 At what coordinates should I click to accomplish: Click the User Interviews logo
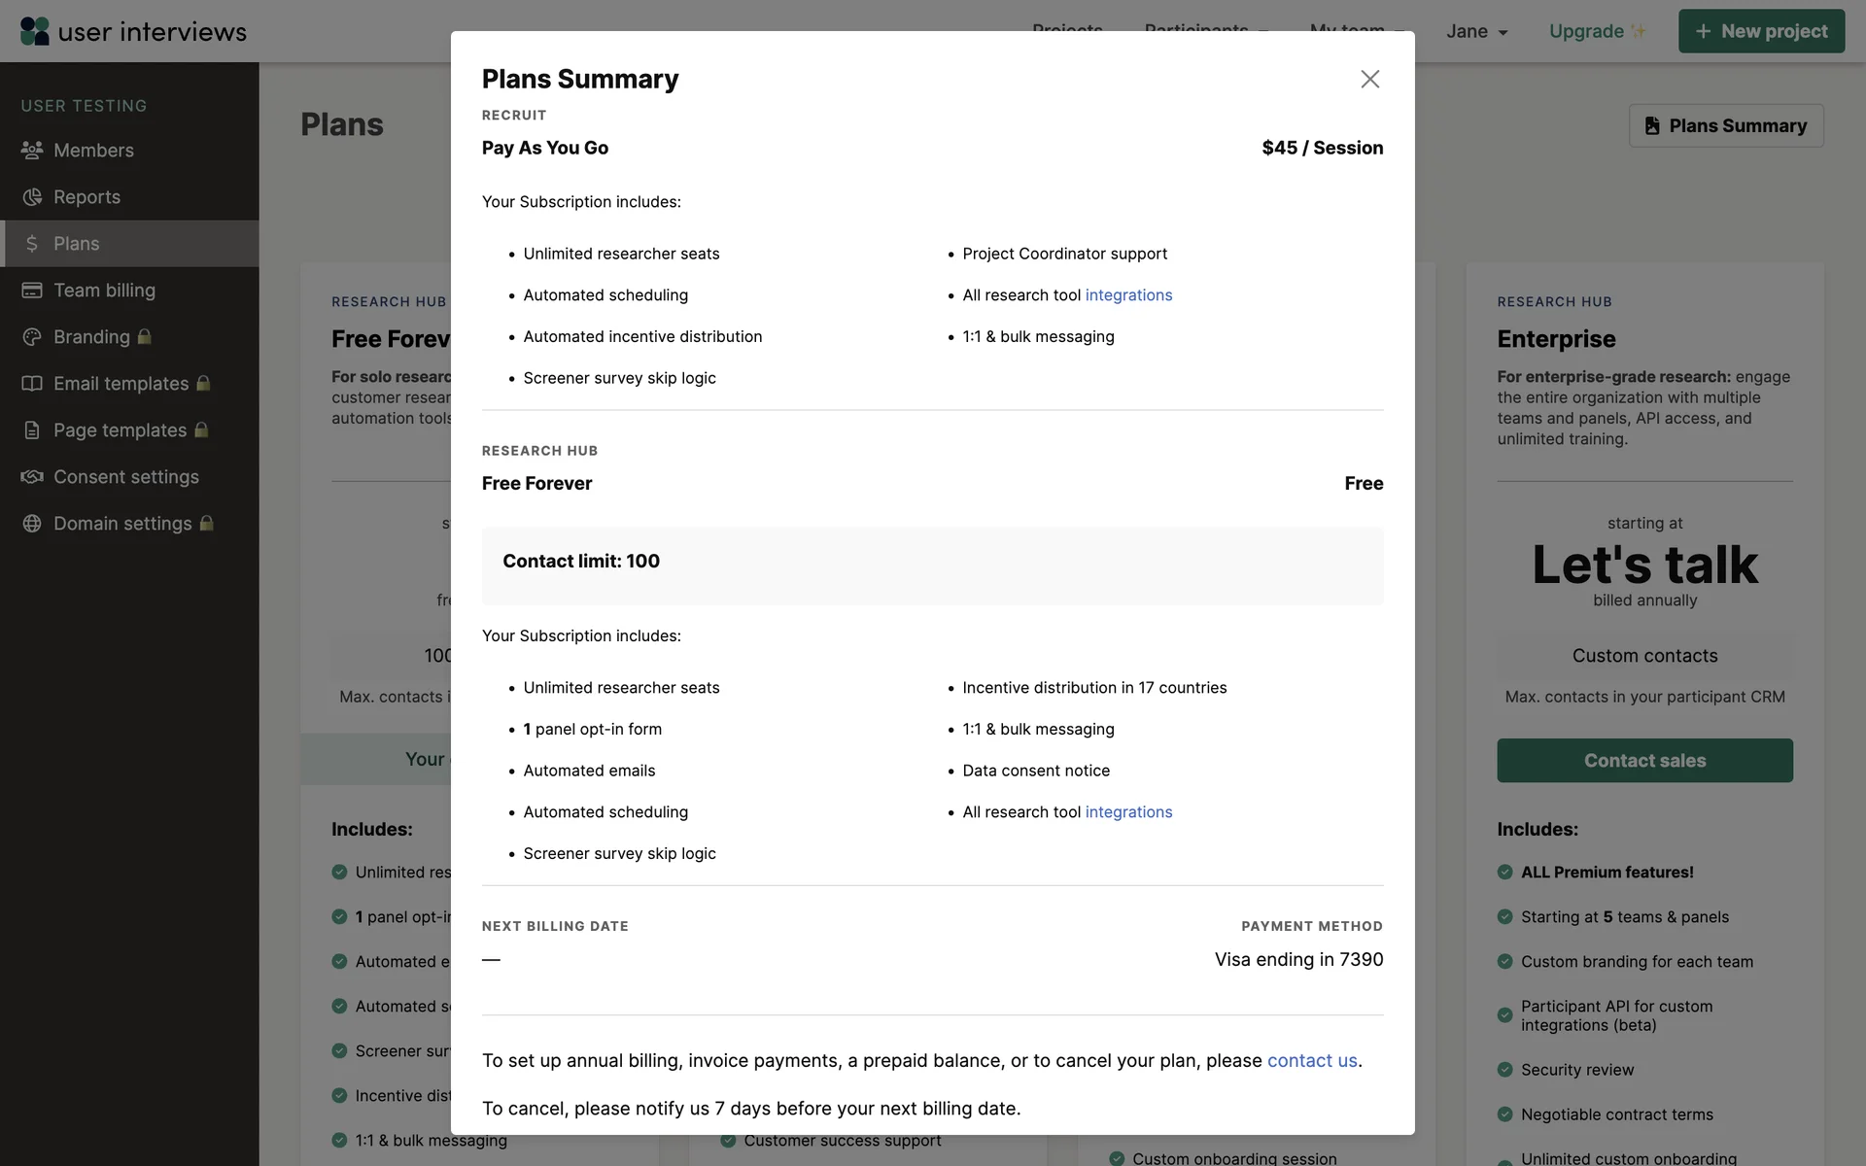(x=133, y=31)
